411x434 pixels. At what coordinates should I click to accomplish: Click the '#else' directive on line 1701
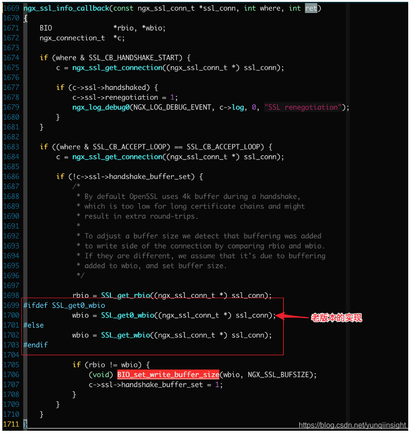33,325
